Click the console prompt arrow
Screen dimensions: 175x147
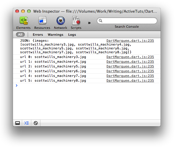(17, 85)
